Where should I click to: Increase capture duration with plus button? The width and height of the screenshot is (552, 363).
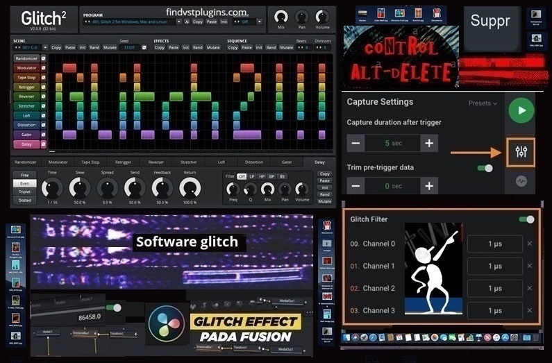click(x=429, y=143)
